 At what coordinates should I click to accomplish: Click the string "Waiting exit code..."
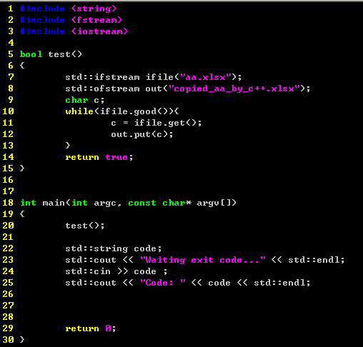point(203,260)
